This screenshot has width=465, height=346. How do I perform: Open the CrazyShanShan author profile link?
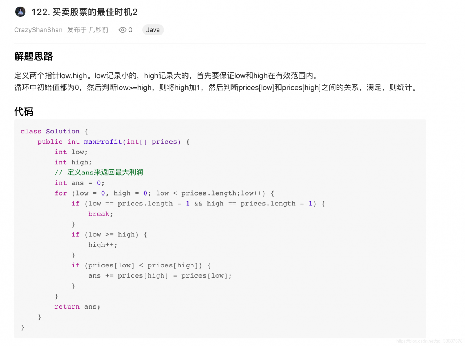click(38, 30)
